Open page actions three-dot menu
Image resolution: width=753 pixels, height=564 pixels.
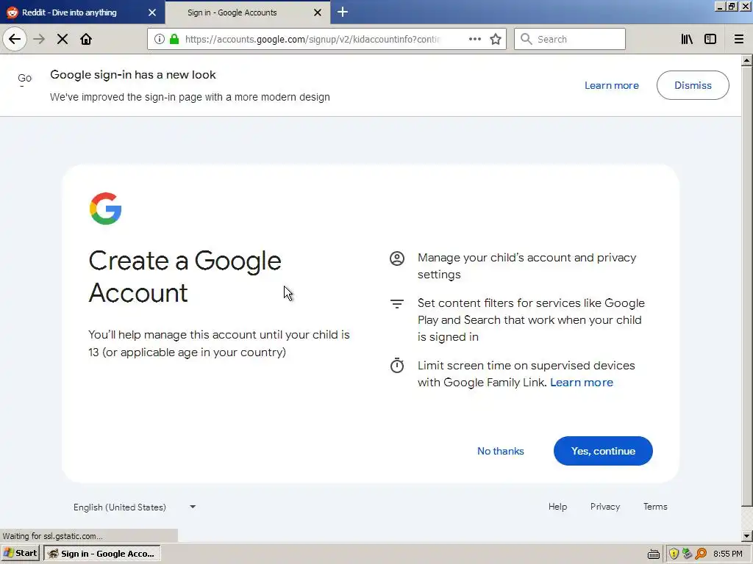[475, 39]
